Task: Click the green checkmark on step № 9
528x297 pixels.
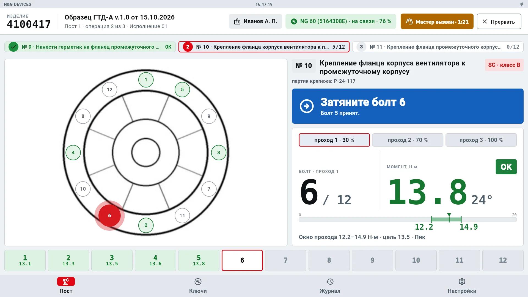Action: point(13,47)
